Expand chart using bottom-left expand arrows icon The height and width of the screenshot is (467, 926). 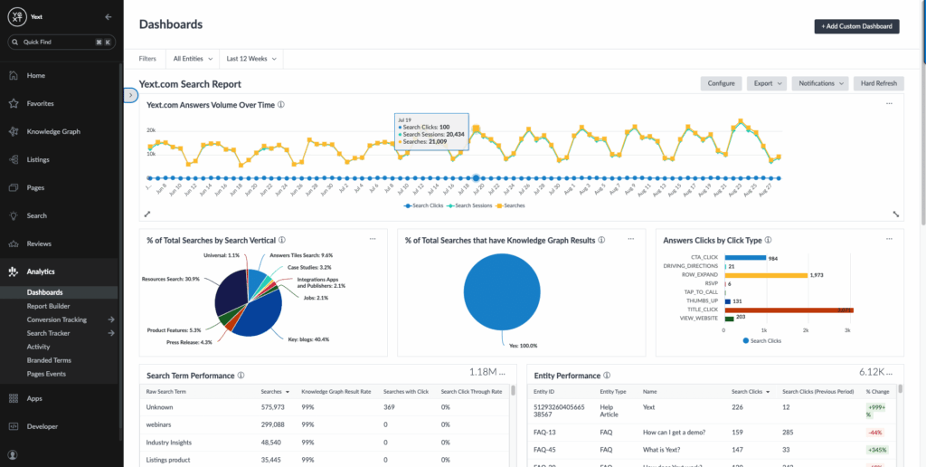[x=147, y=214]
